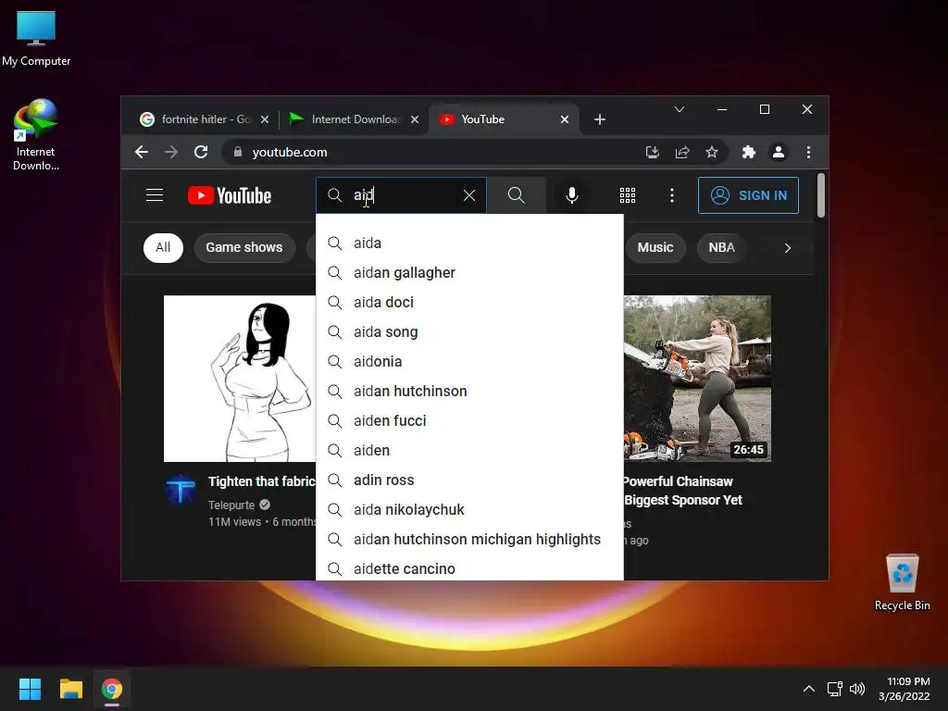Open the volume tray icon
The height and width of the screenshot is (711, 948).
pyautogui.click(x=857, y=689)
